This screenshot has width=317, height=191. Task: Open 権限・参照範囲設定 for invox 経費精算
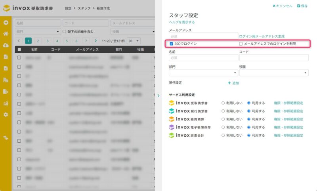click(288, 119)
